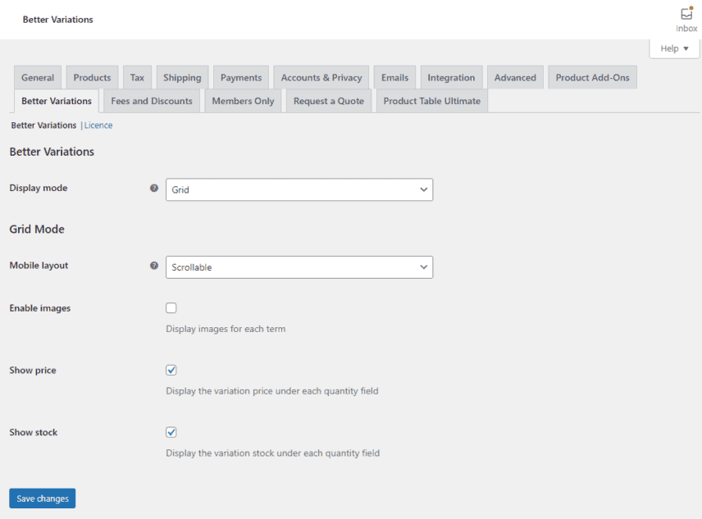Open the Licence link

pyautogui.click(x=98, y=125)
